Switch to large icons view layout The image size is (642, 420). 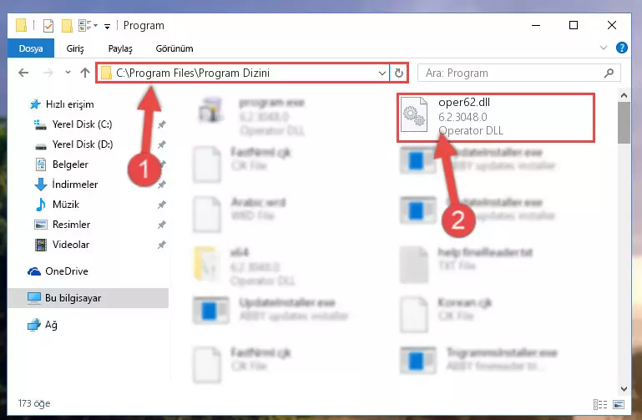619,404
